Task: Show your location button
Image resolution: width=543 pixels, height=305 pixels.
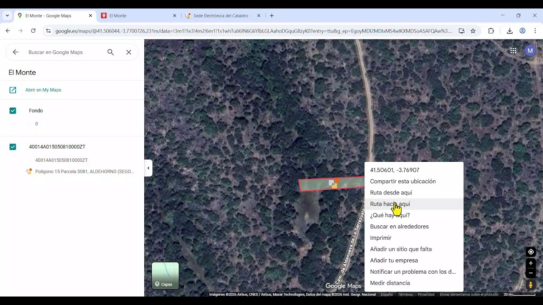Action: pos(531,252)
